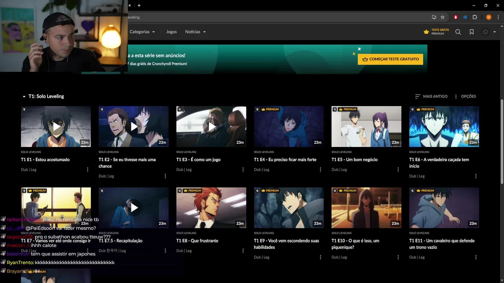504x283 pixels.
Task: Play episode T1 E3 from thumbnail
Action: (x=211, y=127)
